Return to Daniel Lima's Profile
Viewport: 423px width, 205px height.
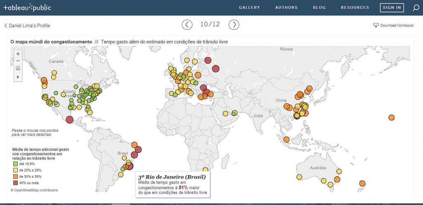click(27, 26)
